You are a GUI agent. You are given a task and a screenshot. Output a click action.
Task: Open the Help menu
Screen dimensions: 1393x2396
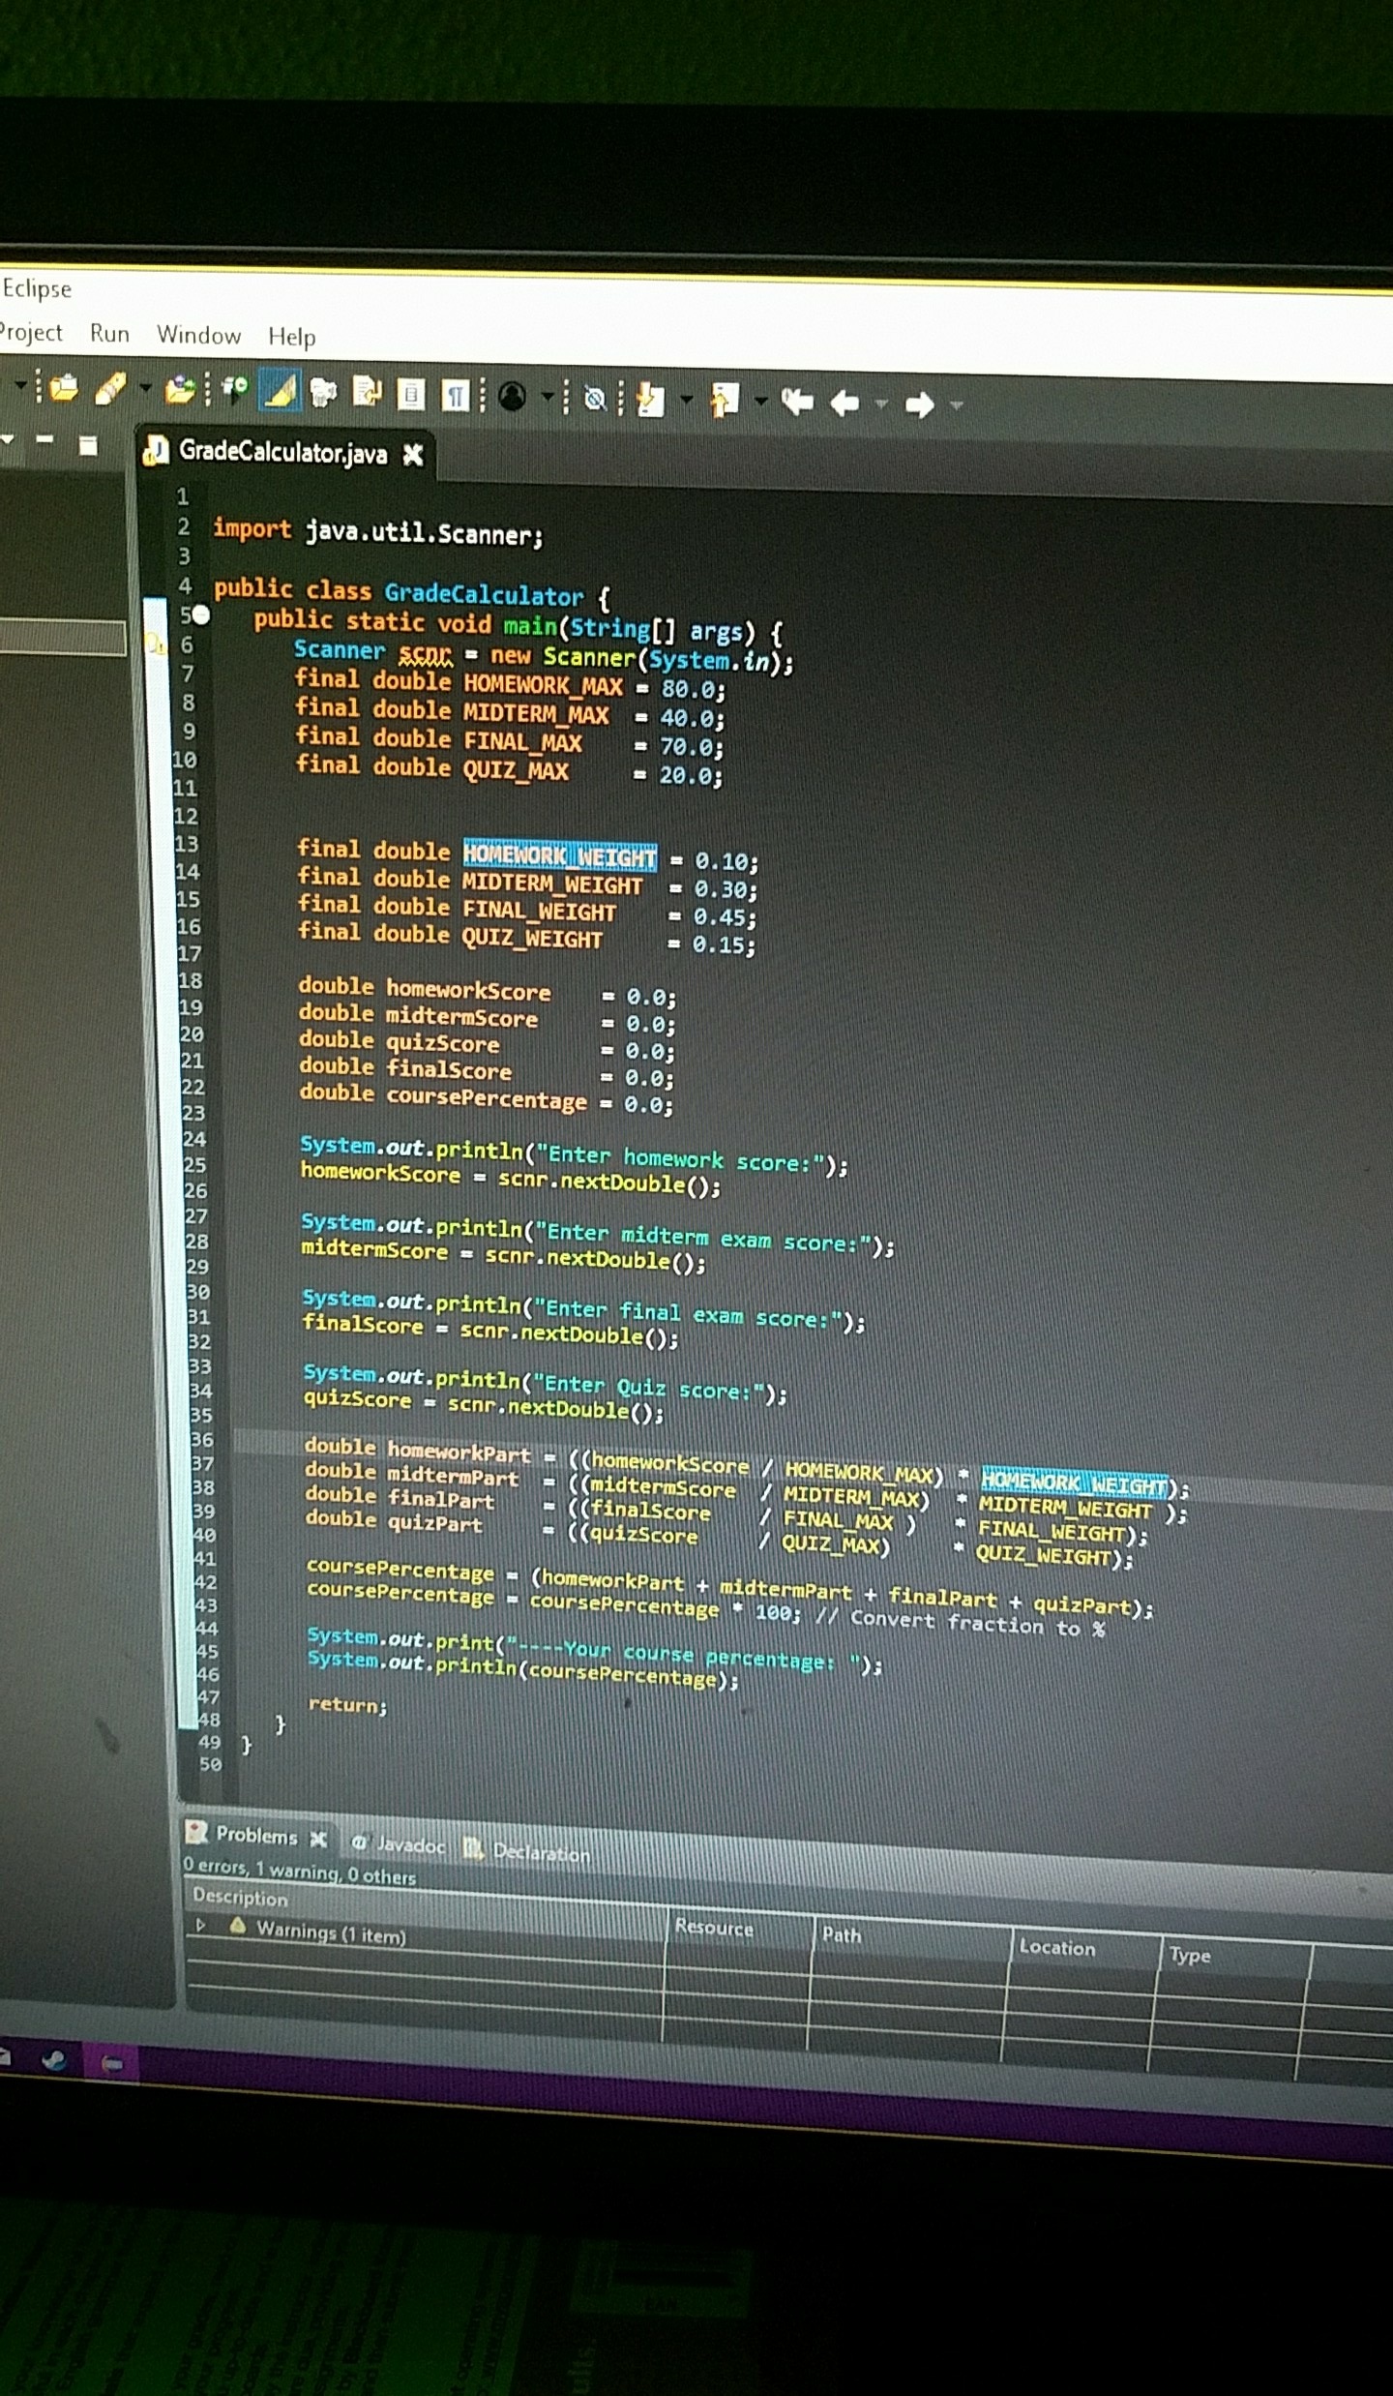[x=292, y=337]
